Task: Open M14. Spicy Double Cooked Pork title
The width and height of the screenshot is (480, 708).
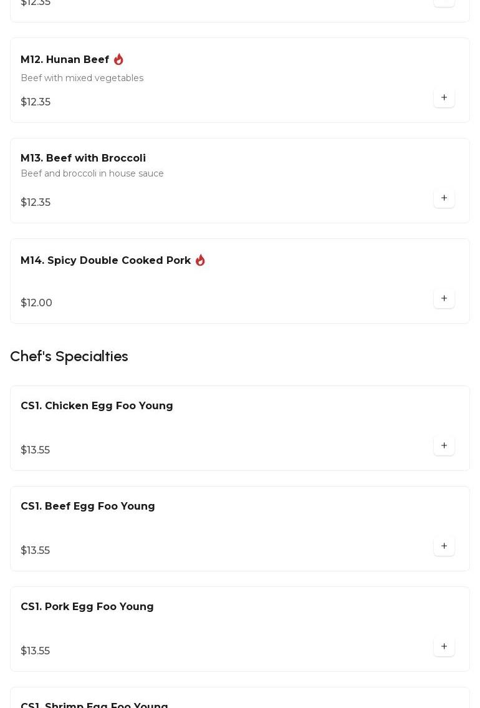Action: pos(105,261)
